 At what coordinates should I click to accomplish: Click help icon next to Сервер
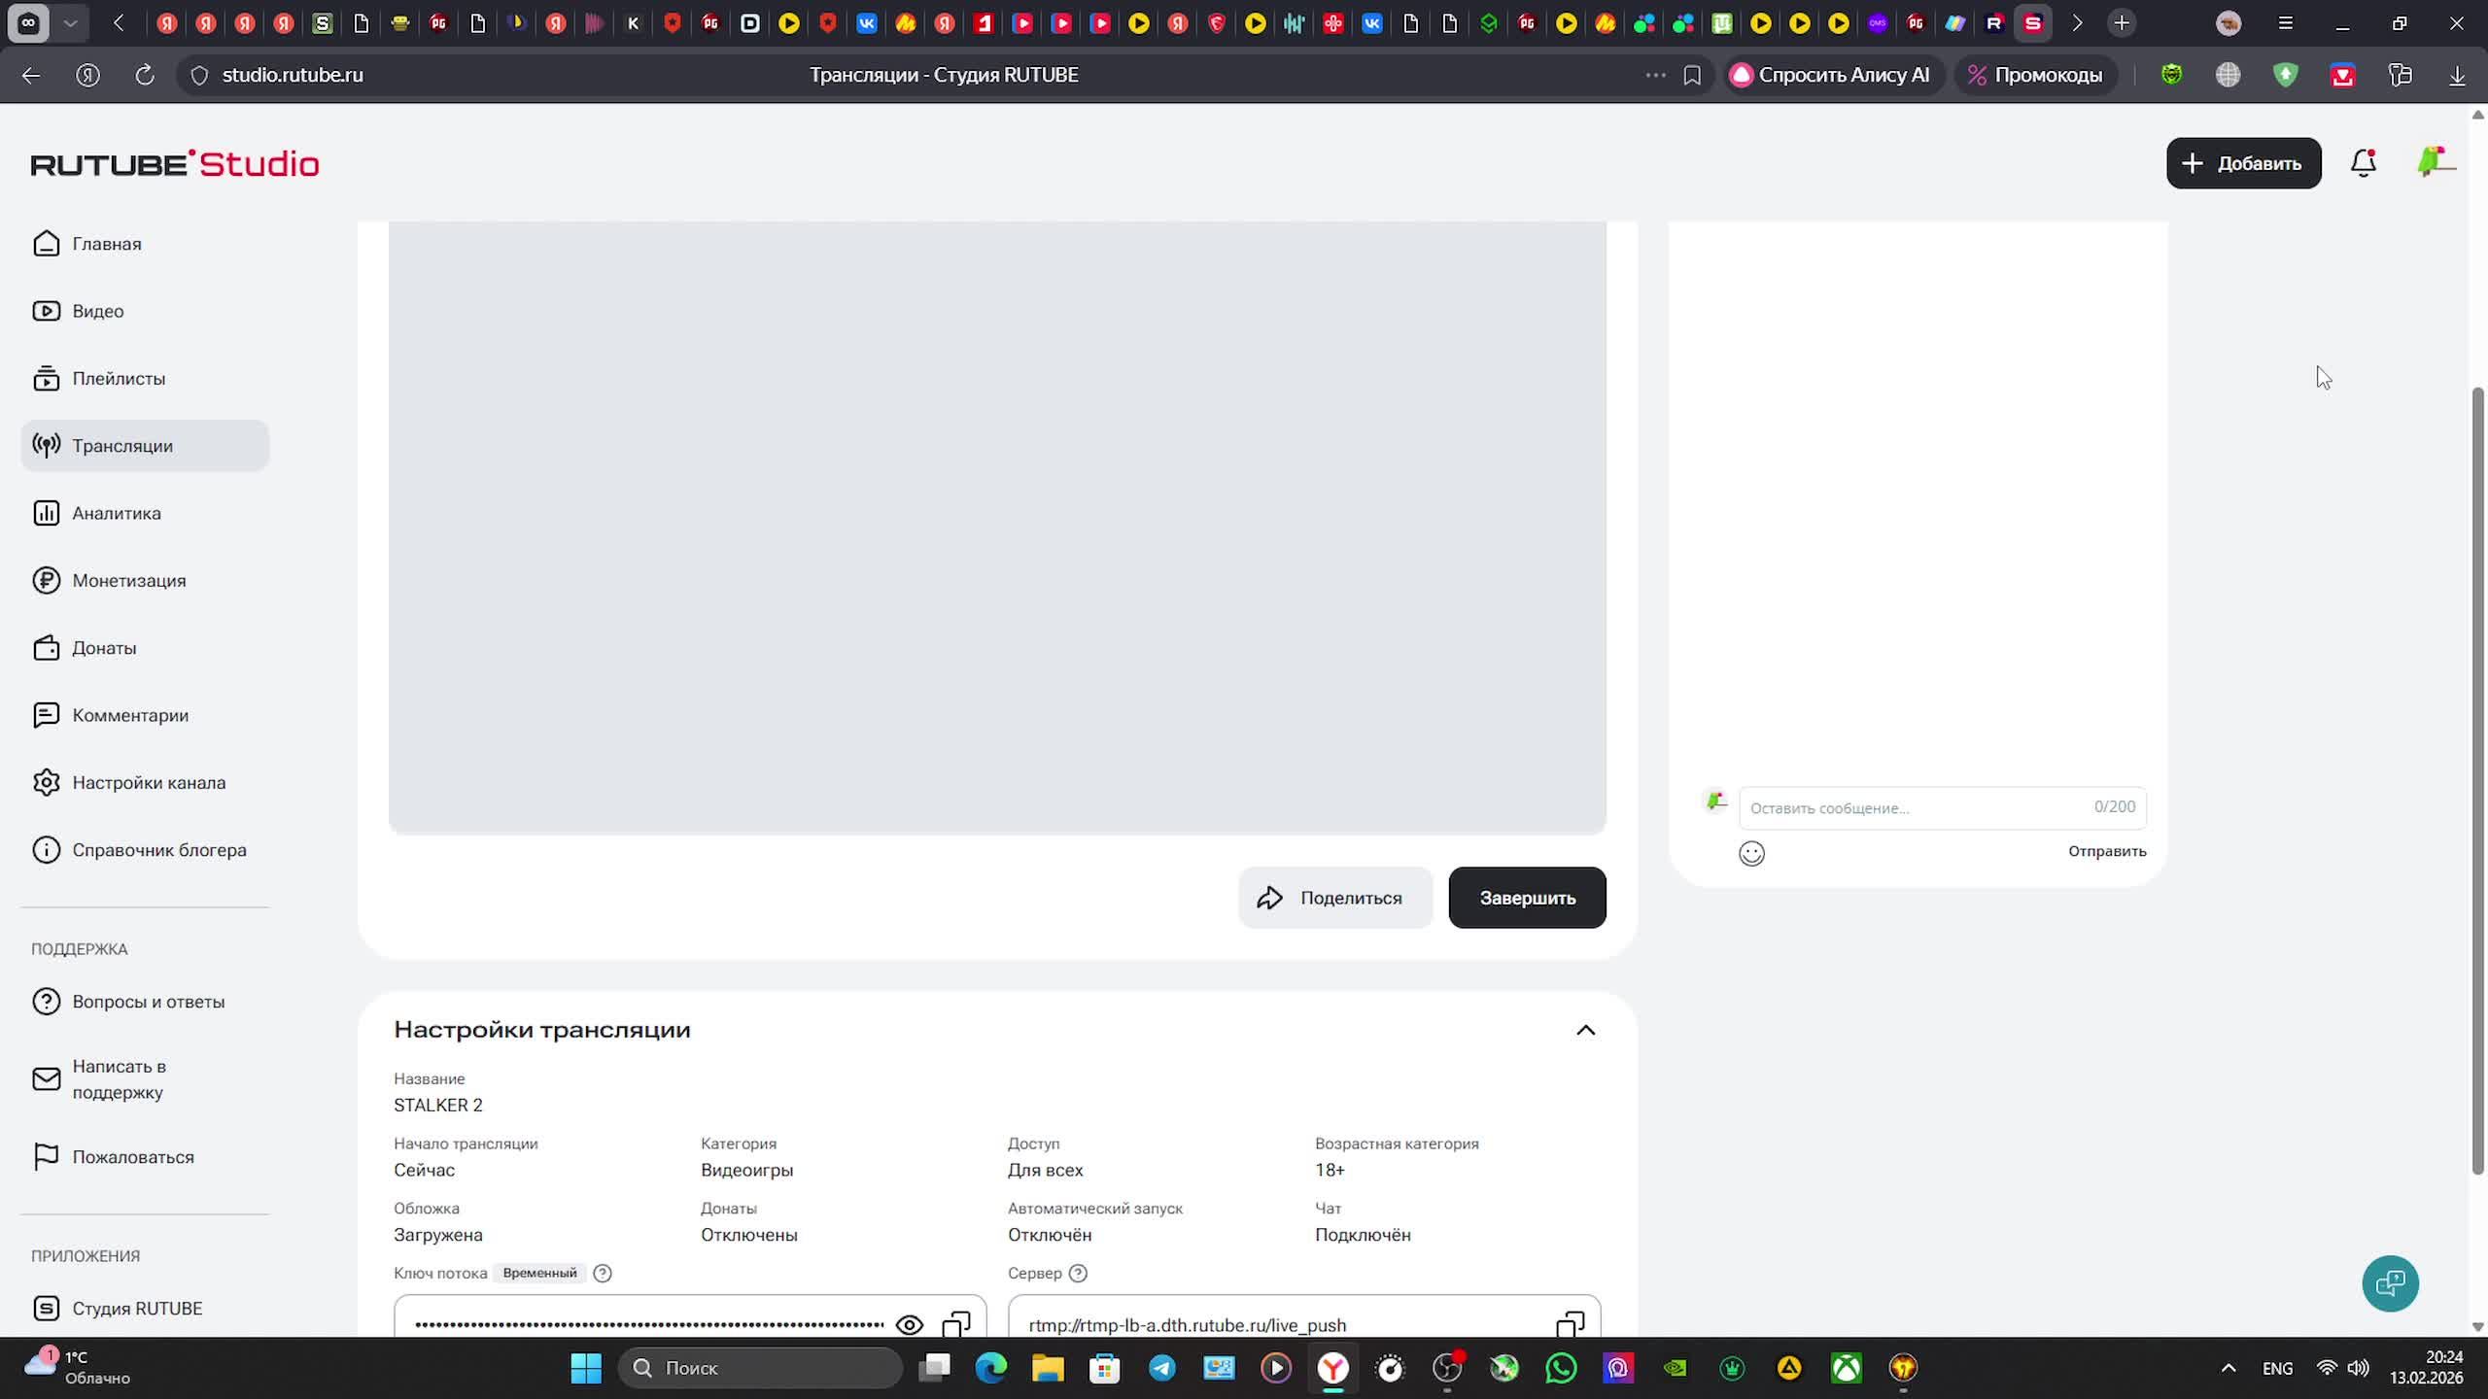coord(1078,1273)
